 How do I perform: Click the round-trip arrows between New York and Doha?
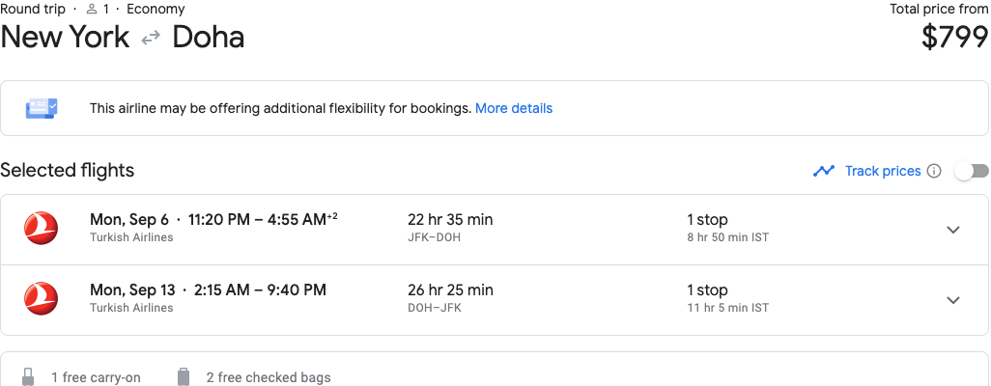coord(151,38)
